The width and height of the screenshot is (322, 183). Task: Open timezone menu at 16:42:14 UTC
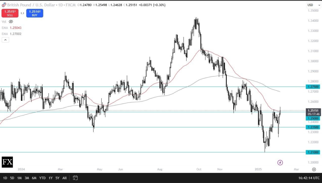pyautogui.click(x=309, y=178)
